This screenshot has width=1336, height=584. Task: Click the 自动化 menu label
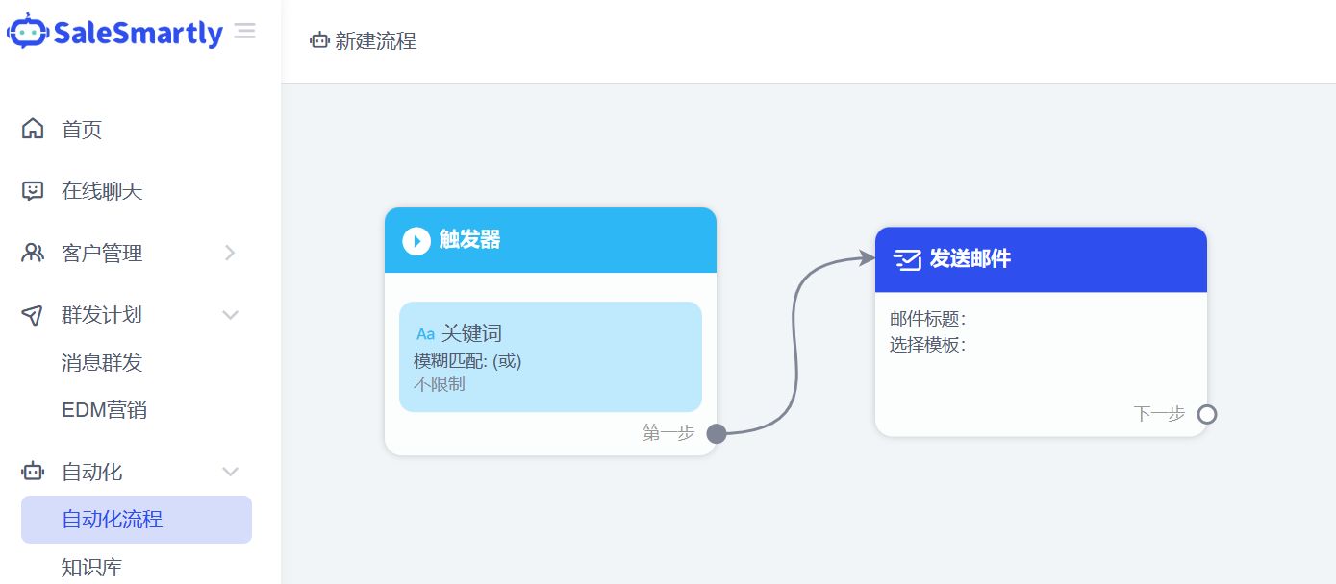(x=92, y=472)
